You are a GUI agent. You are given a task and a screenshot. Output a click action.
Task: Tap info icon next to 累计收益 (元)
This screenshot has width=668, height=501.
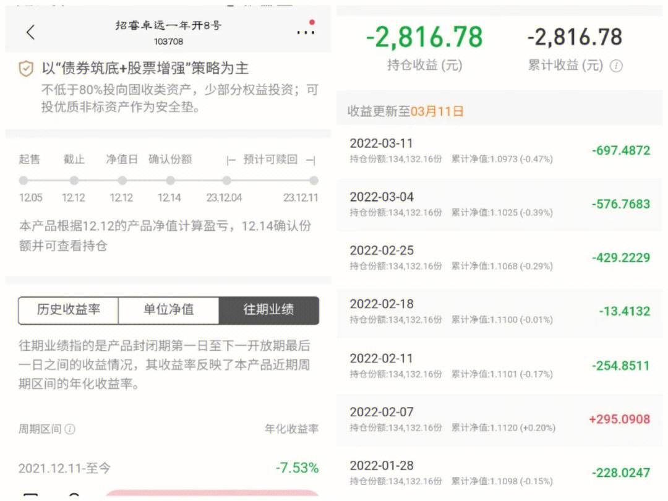point(616,66)
